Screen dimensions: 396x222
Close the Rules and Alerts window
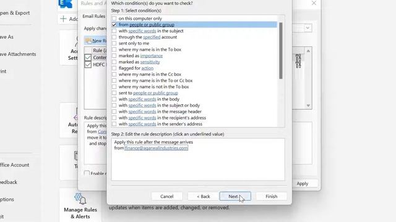pyautogui.click(x=314, y=3)
